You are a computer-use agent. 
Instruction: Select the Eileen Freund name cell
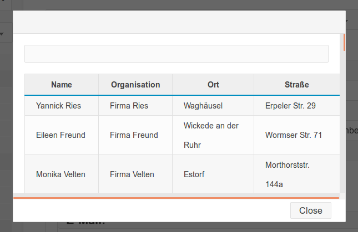pyautogui.click(x=62, y=135)
